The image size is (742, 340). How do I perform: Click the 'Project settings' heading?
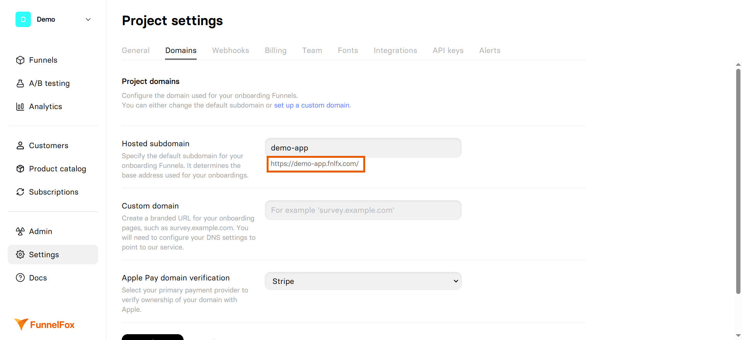point(172,21)
